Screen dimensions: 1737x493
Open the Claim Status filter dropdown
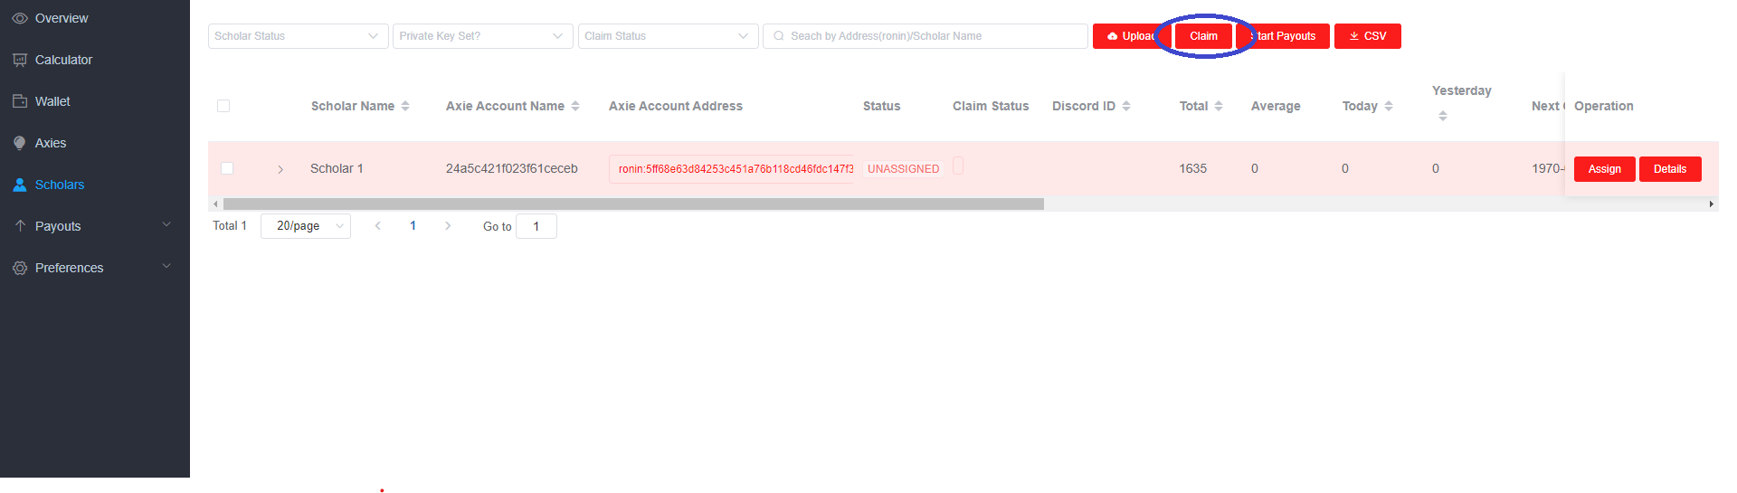coord(668,36)
